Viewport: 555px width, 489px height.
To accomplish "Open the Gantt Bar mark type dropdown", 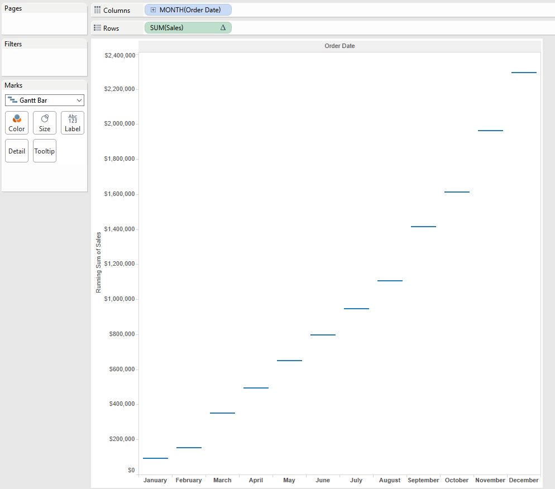I will click(x=45, y=100).
